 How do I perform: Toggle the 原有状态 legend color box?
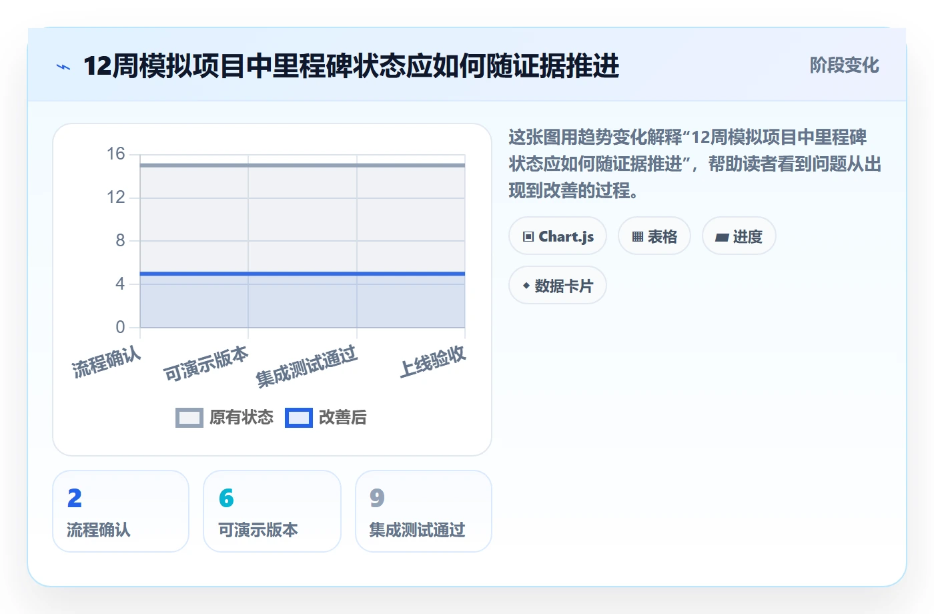[189, 418]
